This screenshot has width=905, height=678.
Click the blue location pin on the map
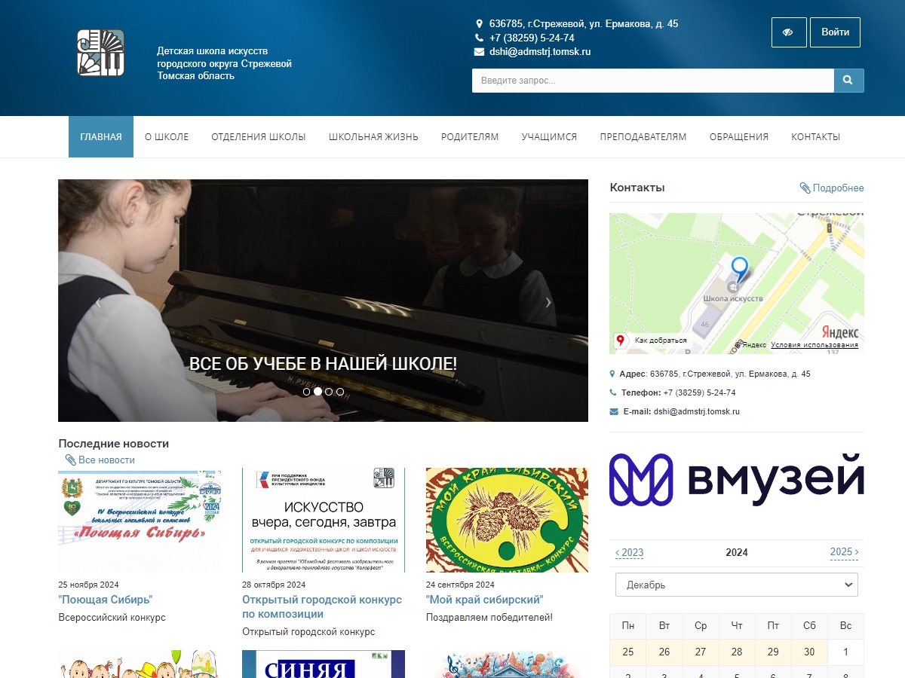pos(740,269)
